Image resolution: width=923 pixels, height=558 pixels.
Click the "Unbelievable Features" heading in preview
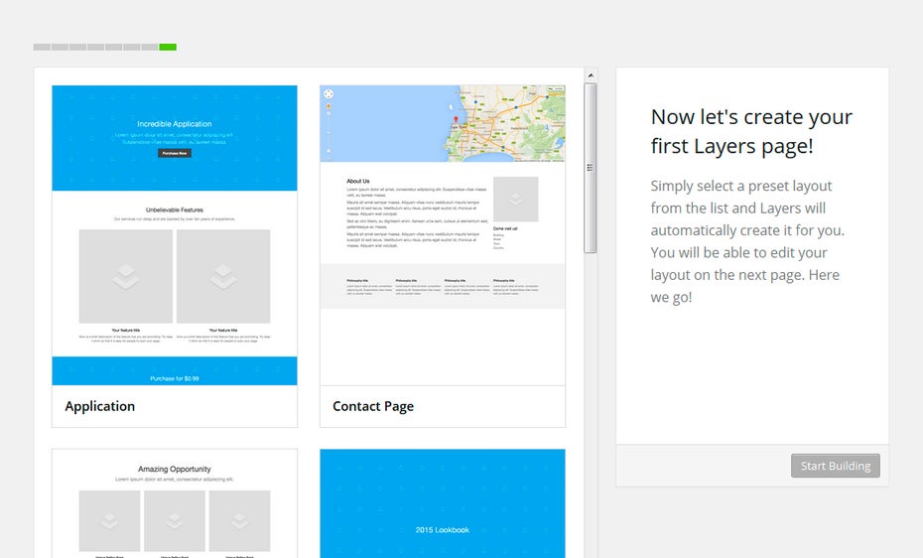(175, 209)
